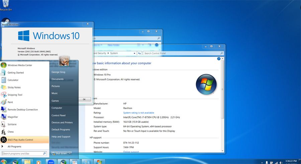Open browser icon next to Start orb

[15, 162]
